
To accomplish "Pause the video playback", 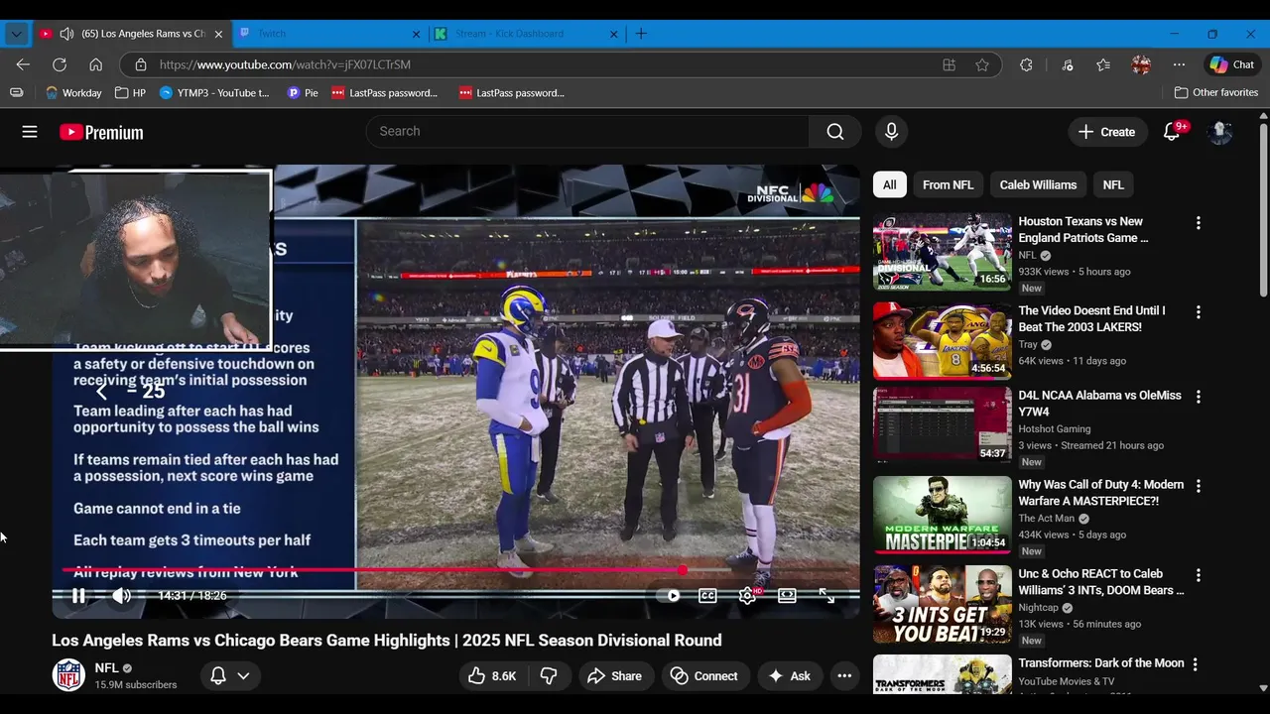I will 78,596.
